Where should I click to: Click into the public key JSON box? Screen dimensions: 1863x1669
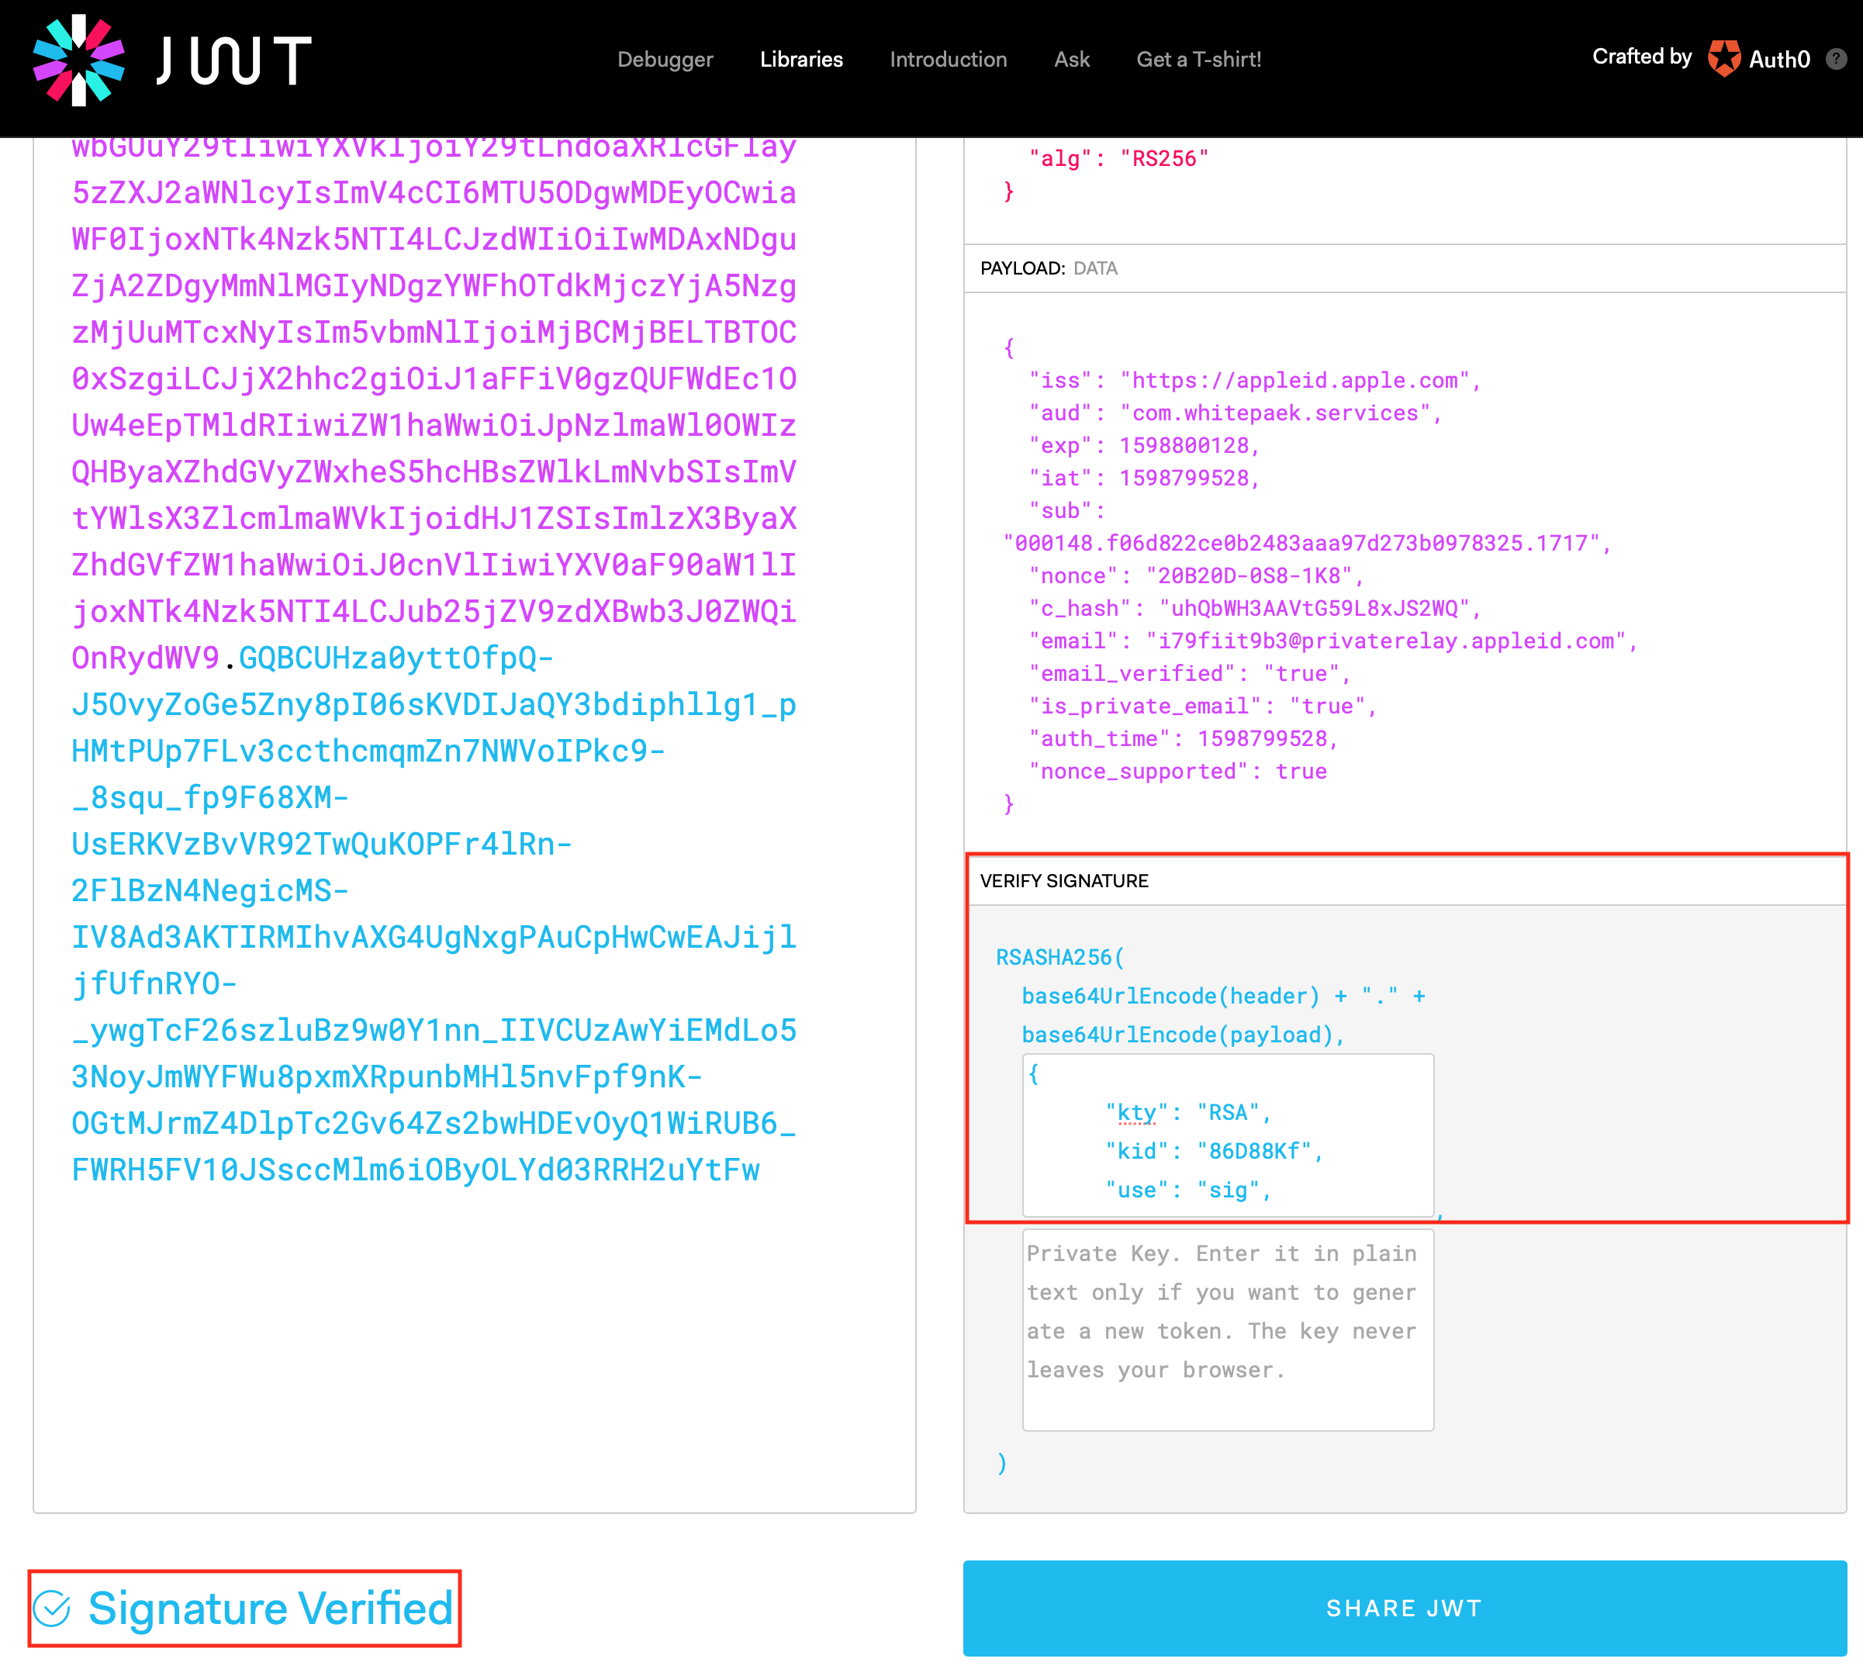[x=1229, y=1135]
